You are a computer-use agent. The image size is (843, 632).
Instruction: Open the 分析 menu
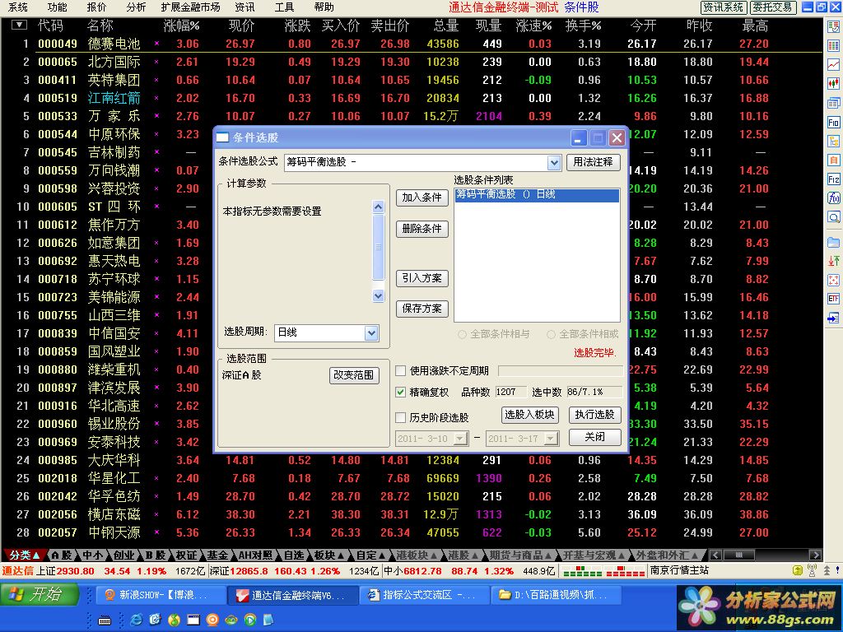136,7
